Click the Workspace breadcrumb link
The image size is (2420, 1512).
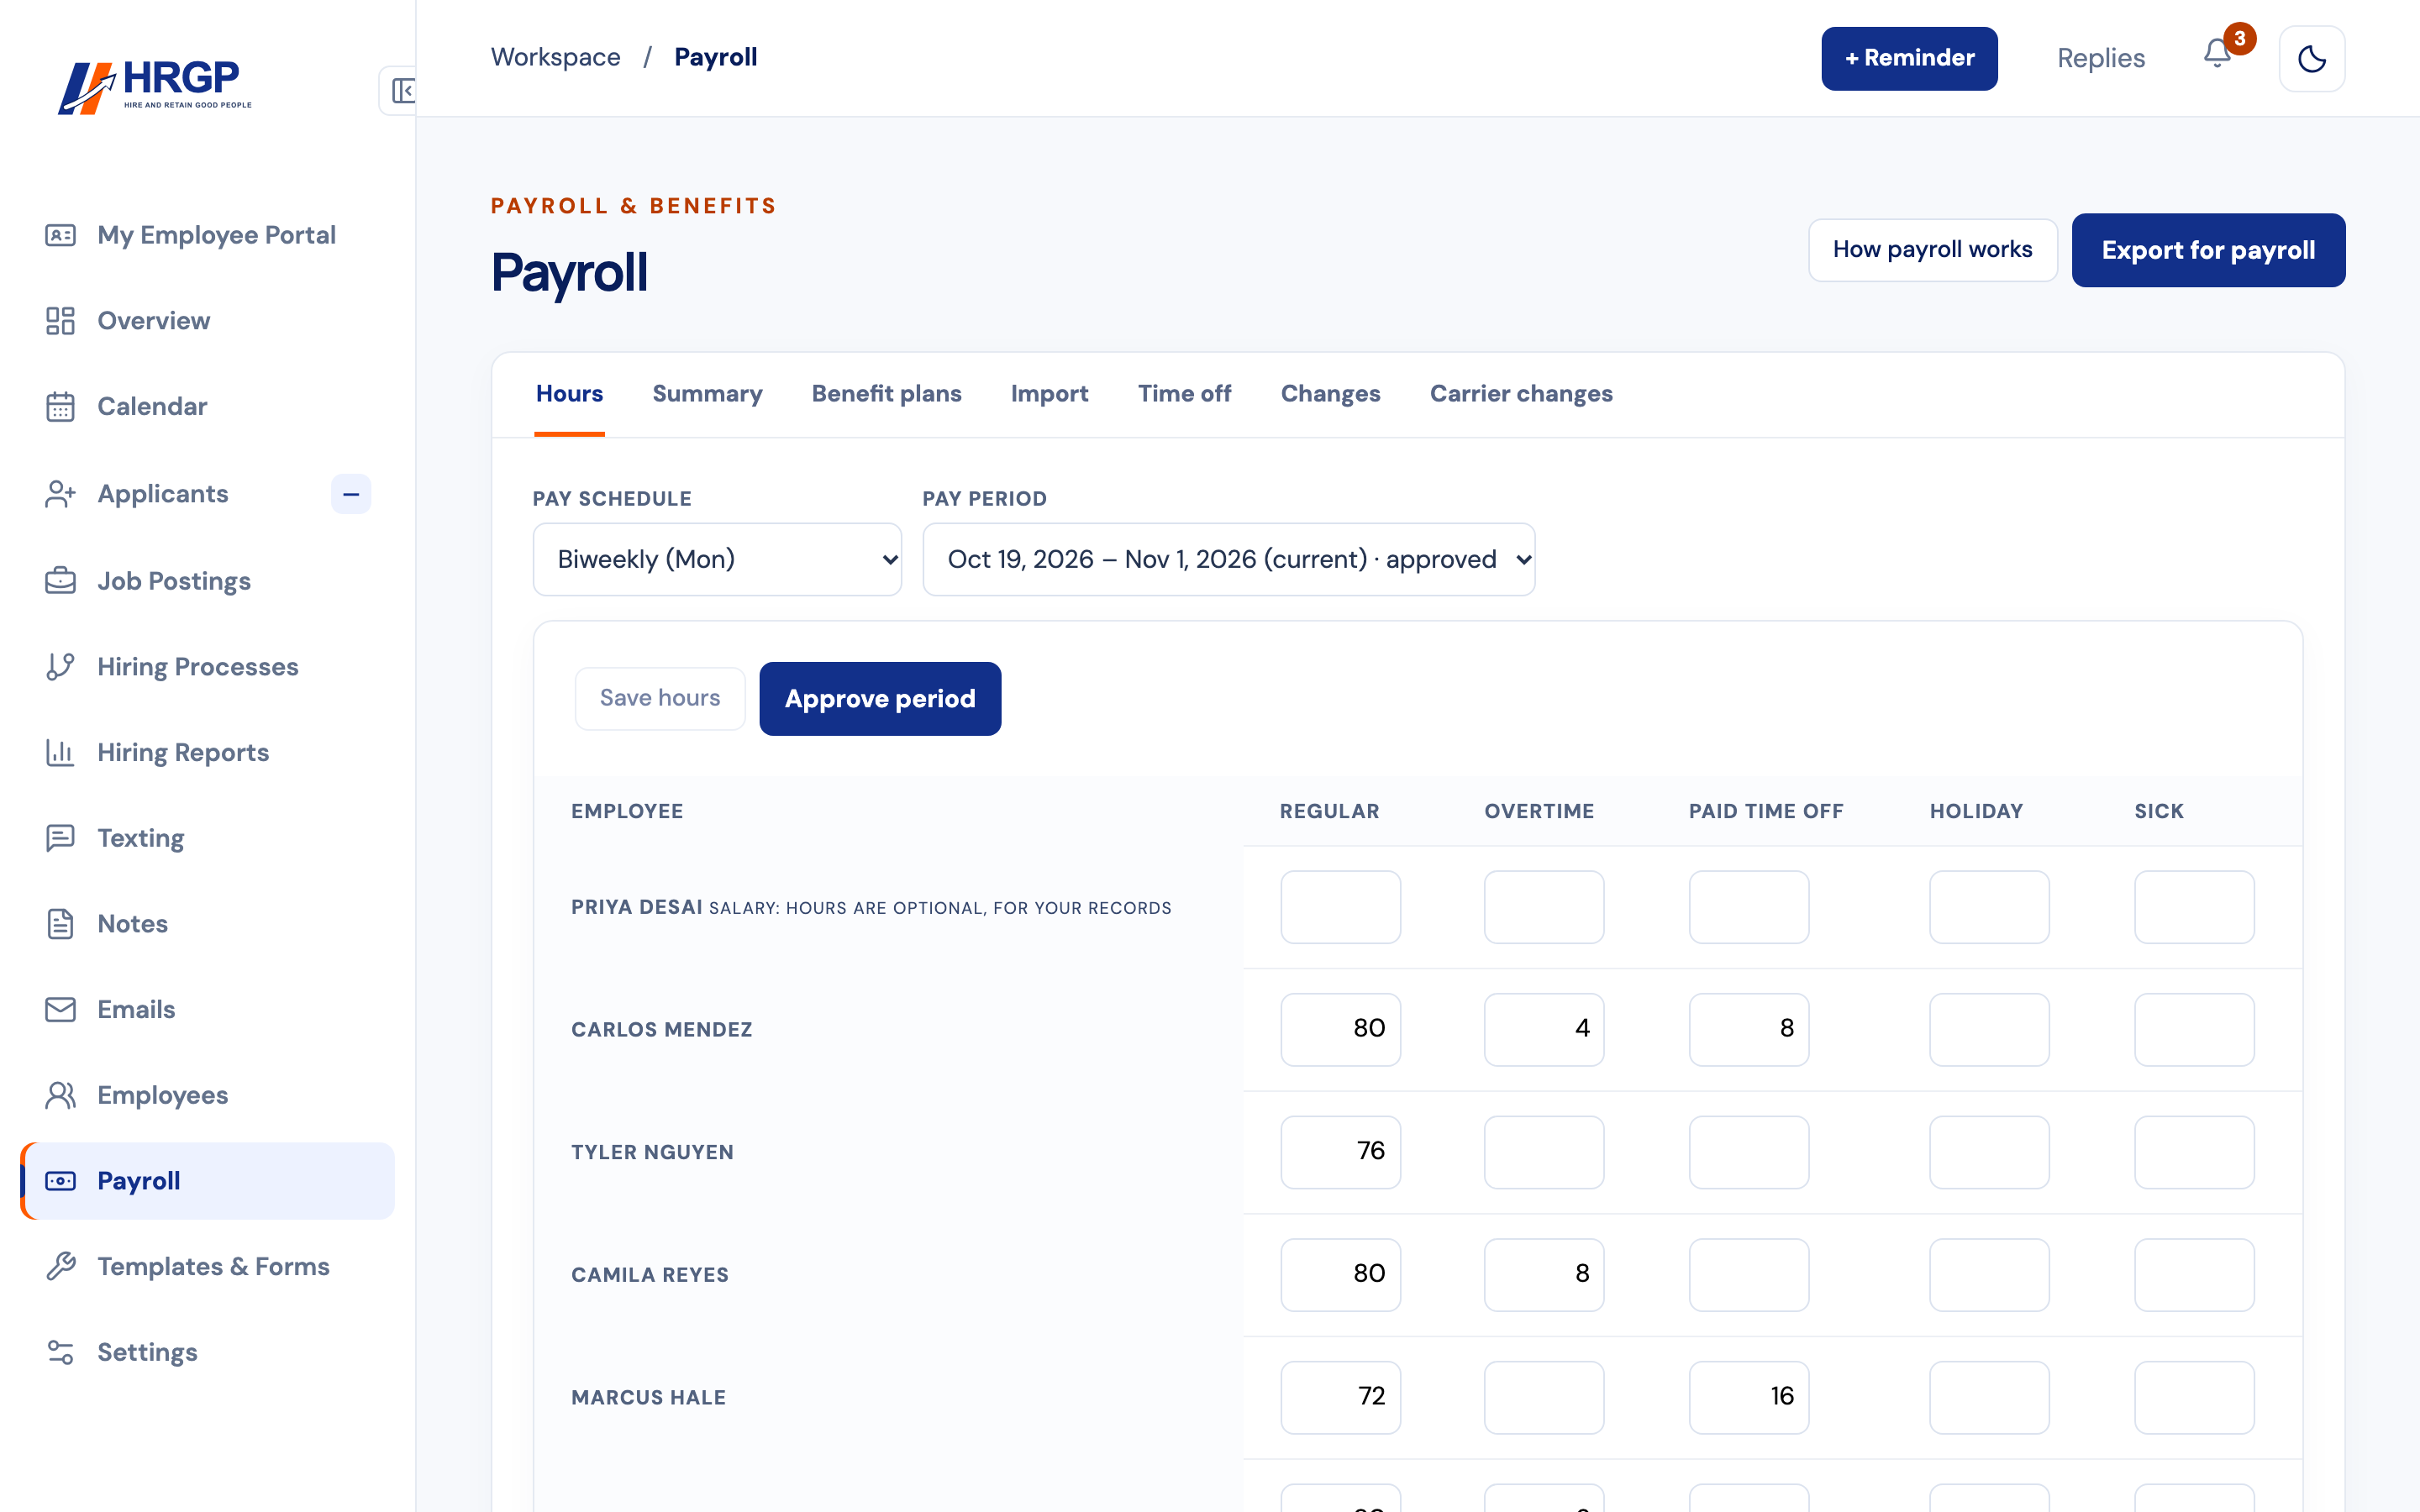pos(555,58)
